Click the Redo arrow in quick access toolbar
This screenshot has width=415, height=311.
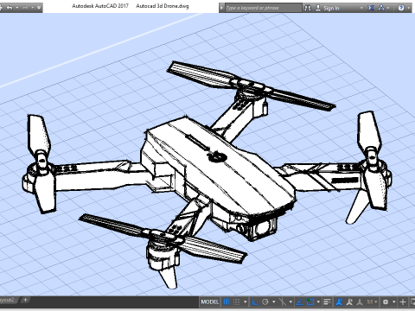point(25,8)
